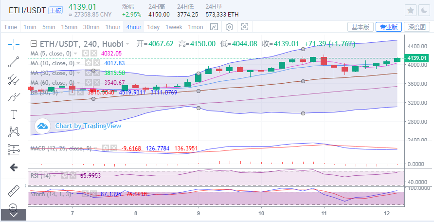Remove the Stoch indicator
Image resolution: width=434 pixels, height=222 pixels.
coord(93,194)
